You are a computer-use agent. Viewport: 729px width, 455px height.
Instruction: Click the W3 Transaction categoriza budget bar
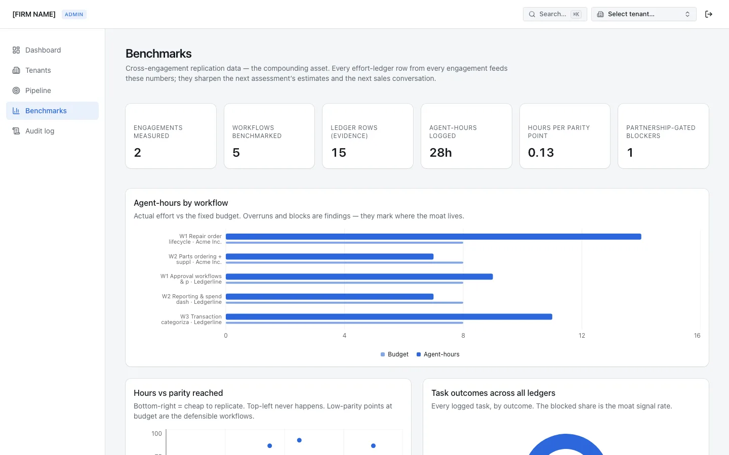(344, 323)
